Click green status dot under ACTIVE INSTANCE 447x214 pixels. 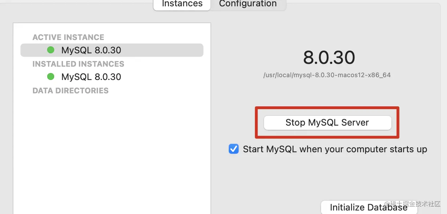(x=51, y=50)
